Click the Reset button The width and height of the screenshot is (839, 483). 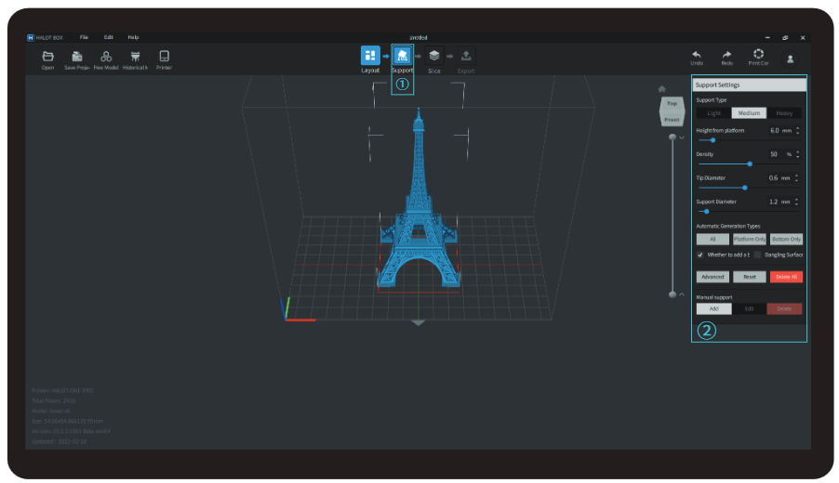[750, 277]
